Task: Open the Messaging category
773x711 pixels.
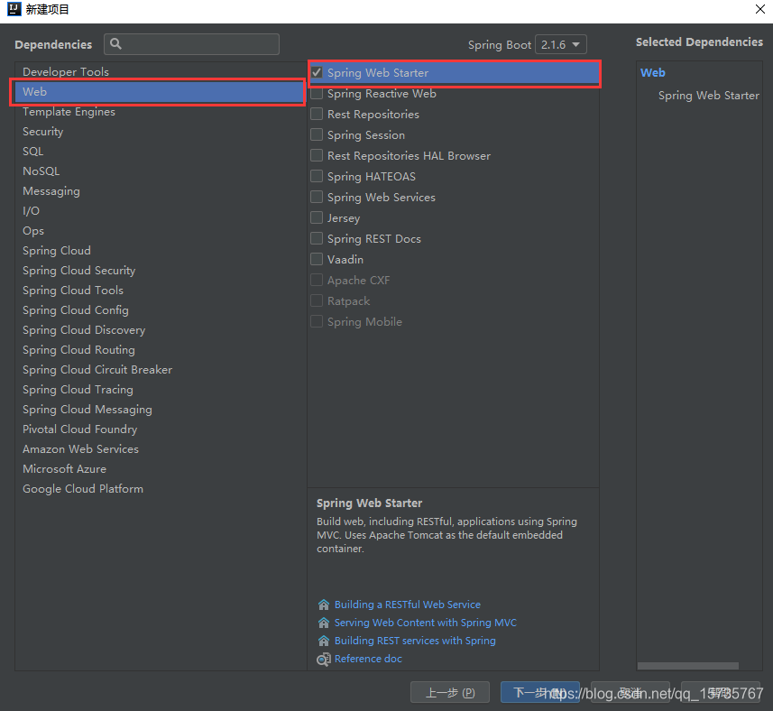Action: [161, 190]
